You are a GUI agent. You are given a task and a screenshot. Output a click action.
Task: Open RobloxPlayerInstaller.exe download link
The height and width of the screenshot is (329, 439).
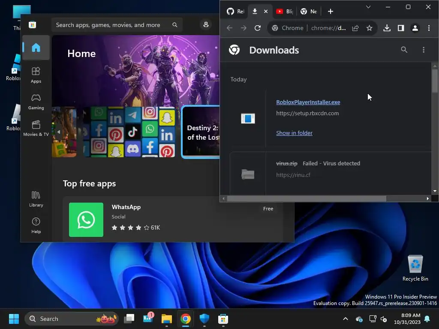pos(308,102)
